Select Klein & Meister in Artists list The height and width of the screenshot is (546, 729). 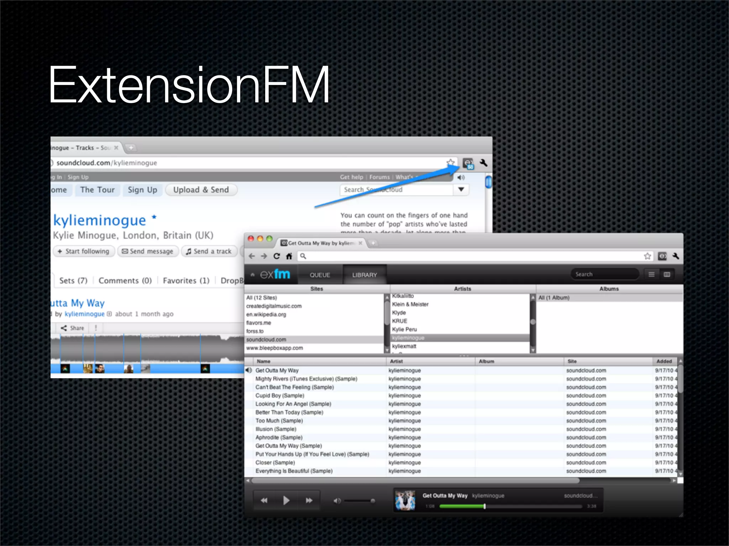coord(460,304)
